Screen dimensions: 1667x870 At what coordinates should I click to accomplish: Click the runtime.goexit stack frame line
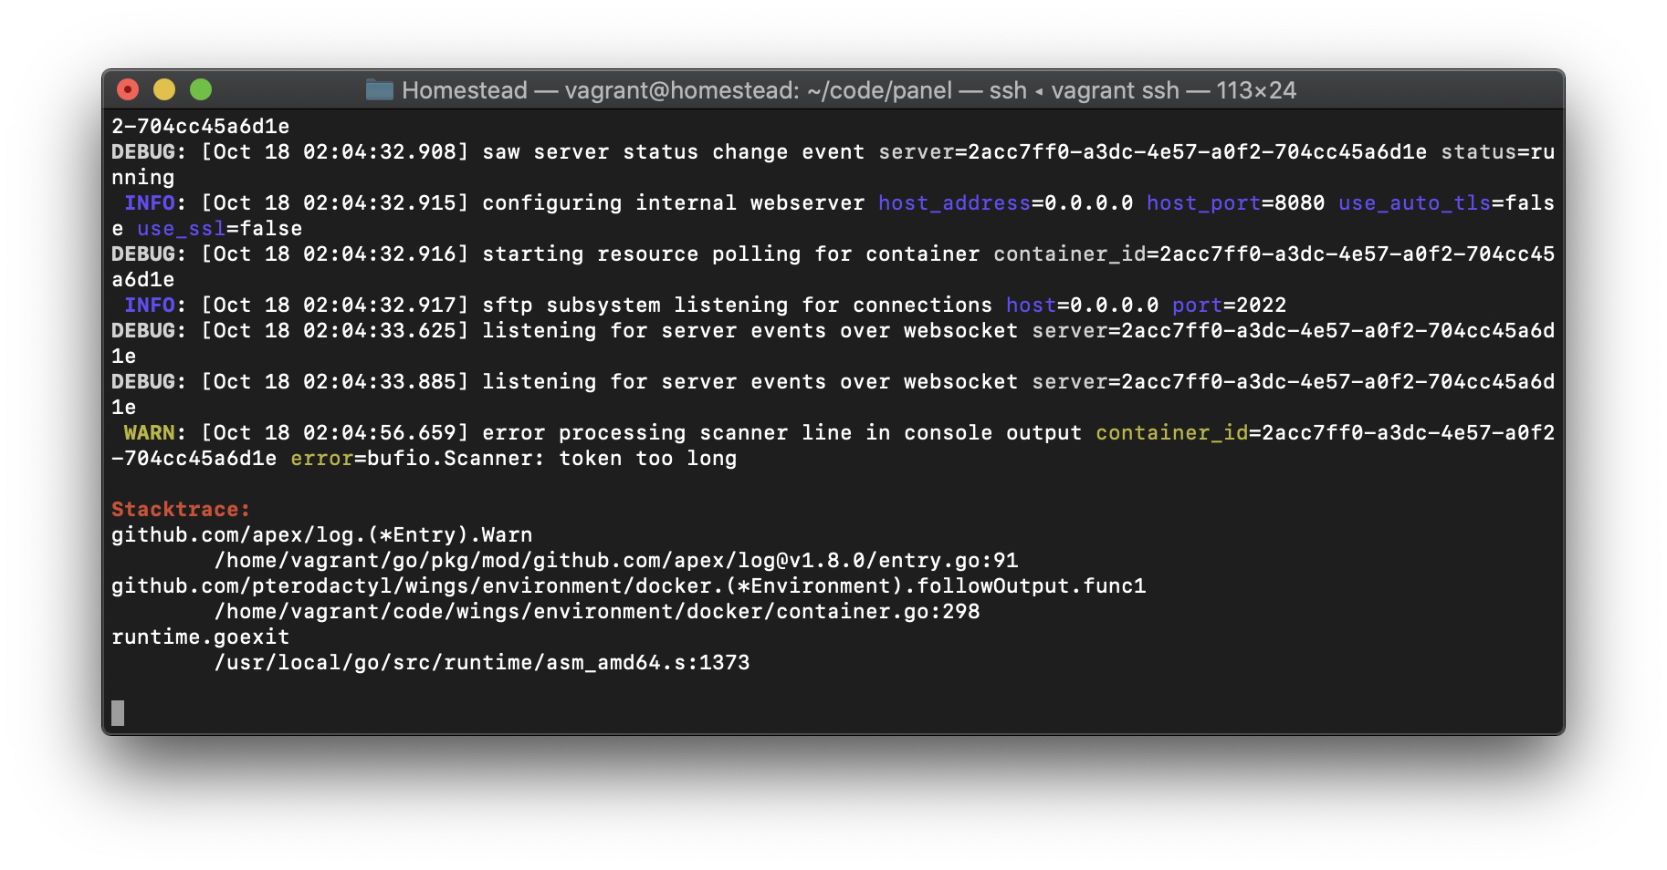pyautogui.click(x=199, y=637)
